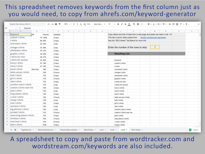Click the Redo icon in the toolbar
This screenshot has height=154, width=205.
52,24
